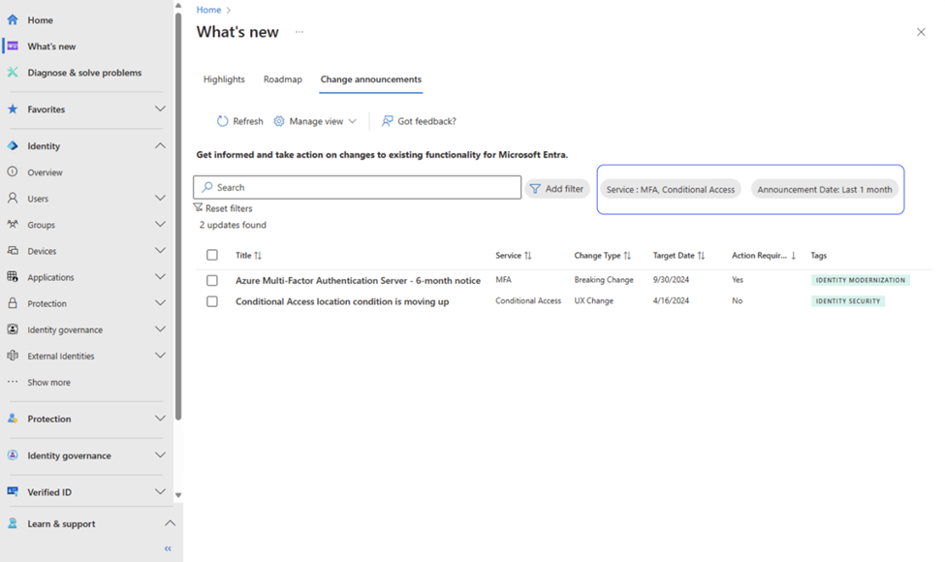Check the Azure Multi-Factor Authentication Server row
This screenshot has height=562, width=945.
pyautogui.click(x=212, y=280)
